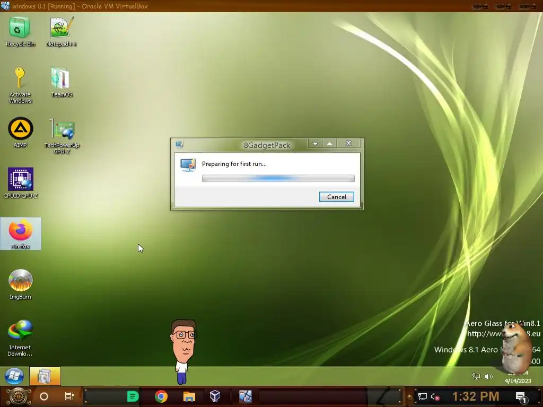Image resolution: width=543 pixels, height=407 pixels.
Task: Select the running Windows 8.1 VM taskbar icon
Action: coord(246,396)
